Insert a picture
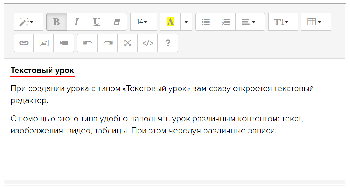Image resolution: width=350 pixels, height=188 pixels. [x=44, y=43]
